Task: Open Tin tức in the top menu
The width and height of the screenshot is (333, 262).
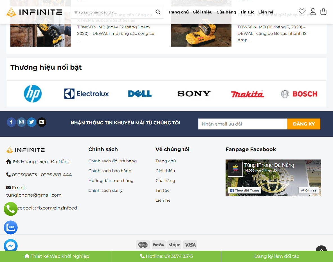Action: pos(247,12)
